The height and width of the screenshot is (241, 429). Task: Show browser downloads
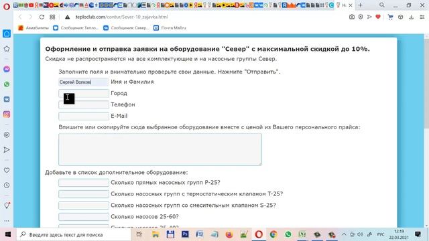(411, 17)
